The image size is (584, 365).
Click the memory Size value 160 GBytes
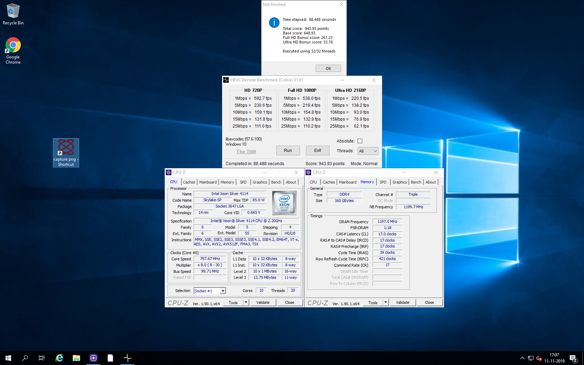[344, 201]
